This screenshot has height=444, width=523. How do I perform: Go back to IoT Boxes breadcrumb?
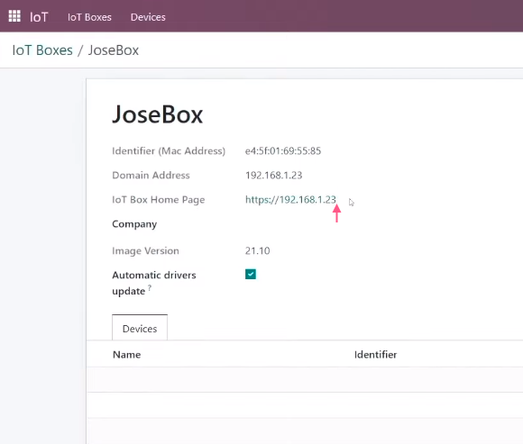click(x=42, y=50)
